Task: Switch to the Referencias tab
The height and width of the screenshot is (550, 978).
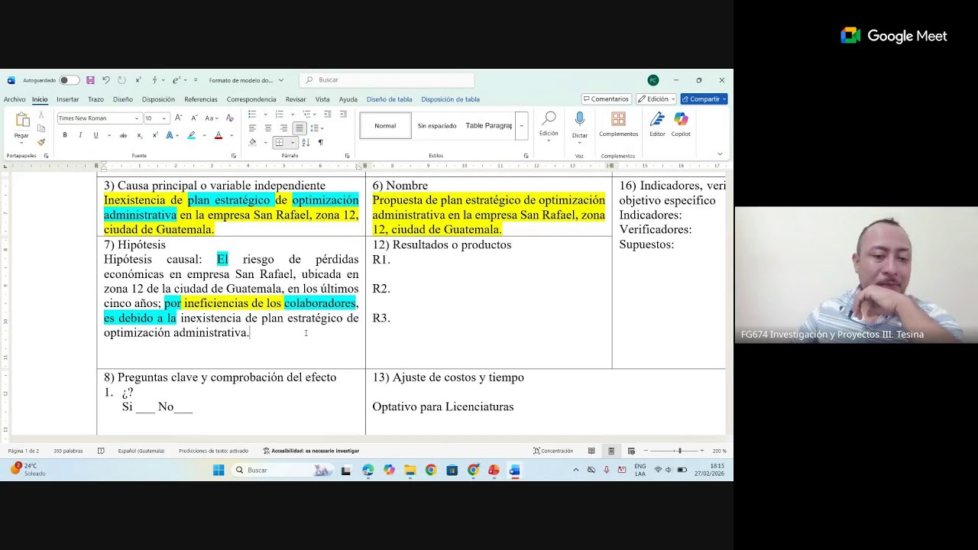Action: point(201,99)
